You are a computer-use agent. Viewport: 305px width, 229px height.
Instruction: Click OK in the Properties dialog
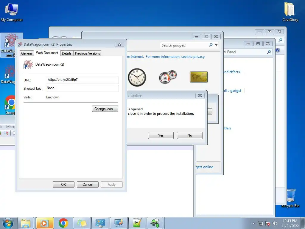pos(63,185)
